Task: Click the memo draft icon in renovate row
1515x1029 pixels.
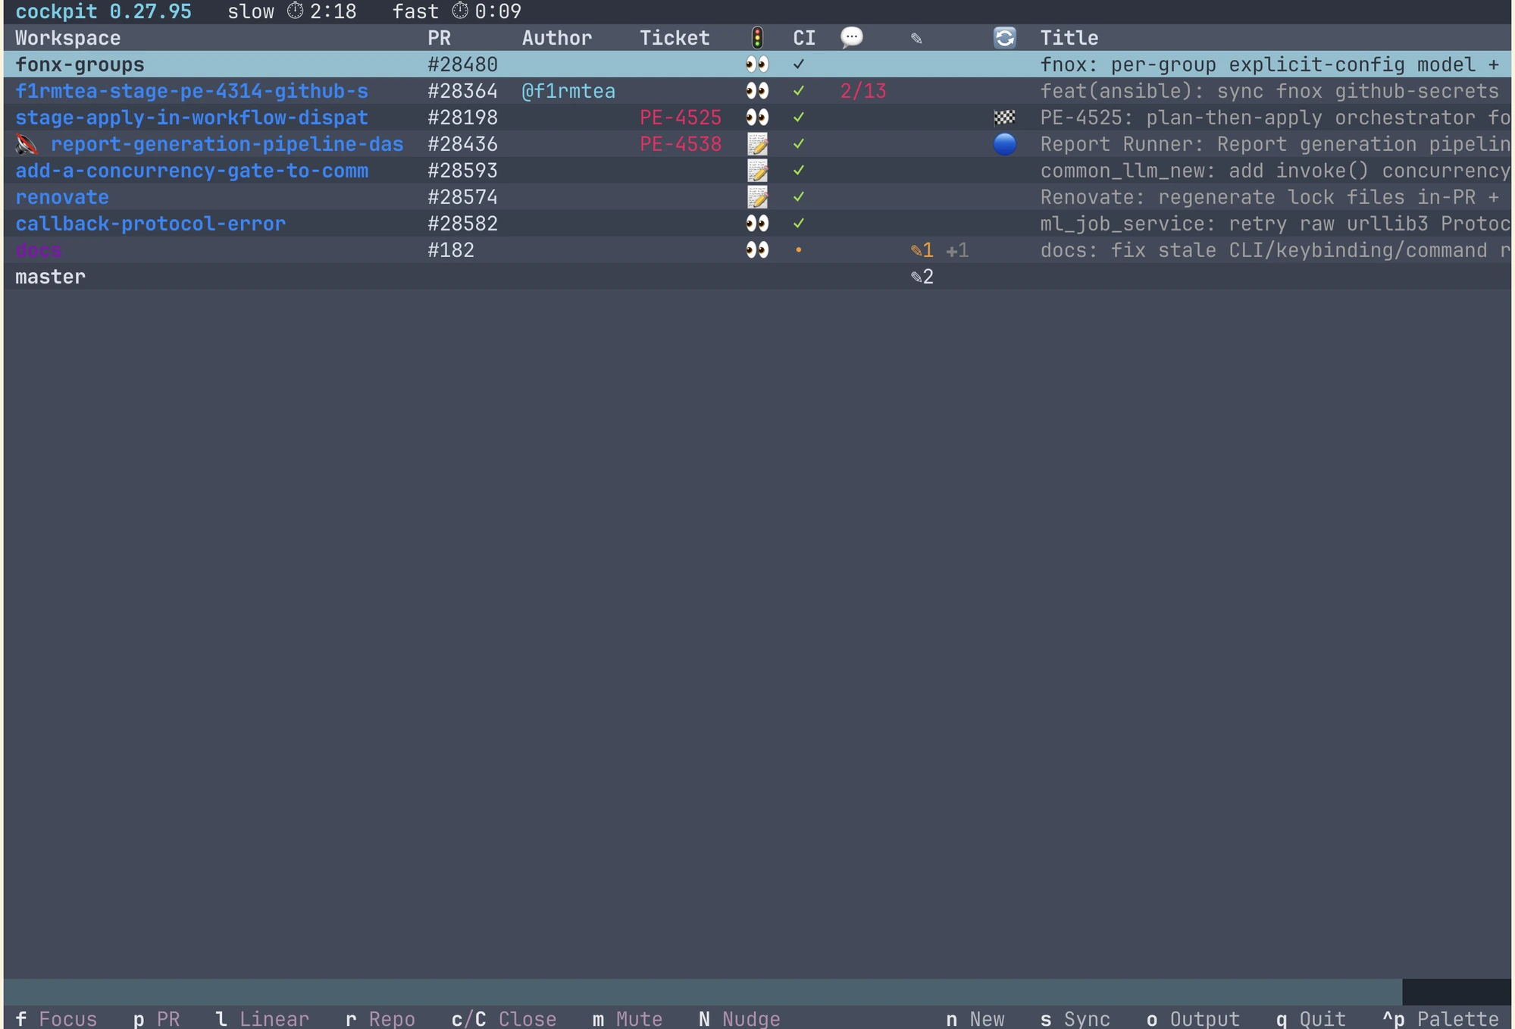Action: [x=756, y=196]
